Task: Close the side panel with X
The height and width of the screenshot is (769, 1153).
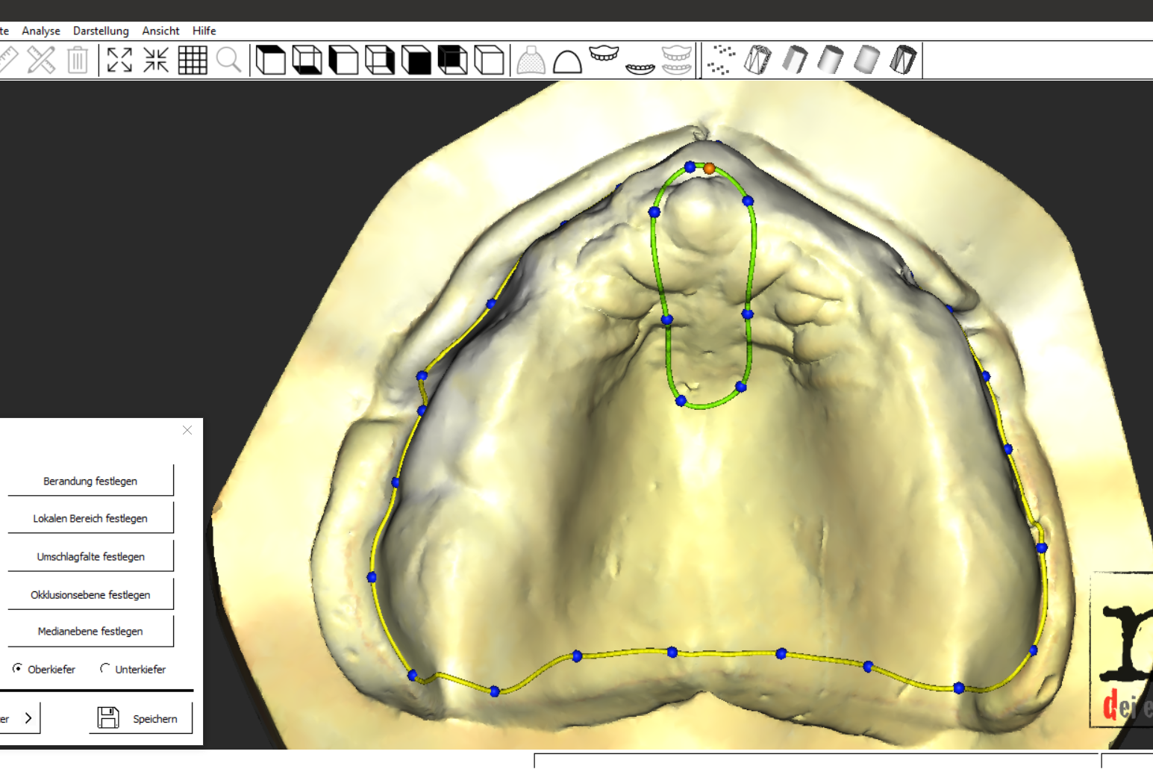Action: pos(187,430)
